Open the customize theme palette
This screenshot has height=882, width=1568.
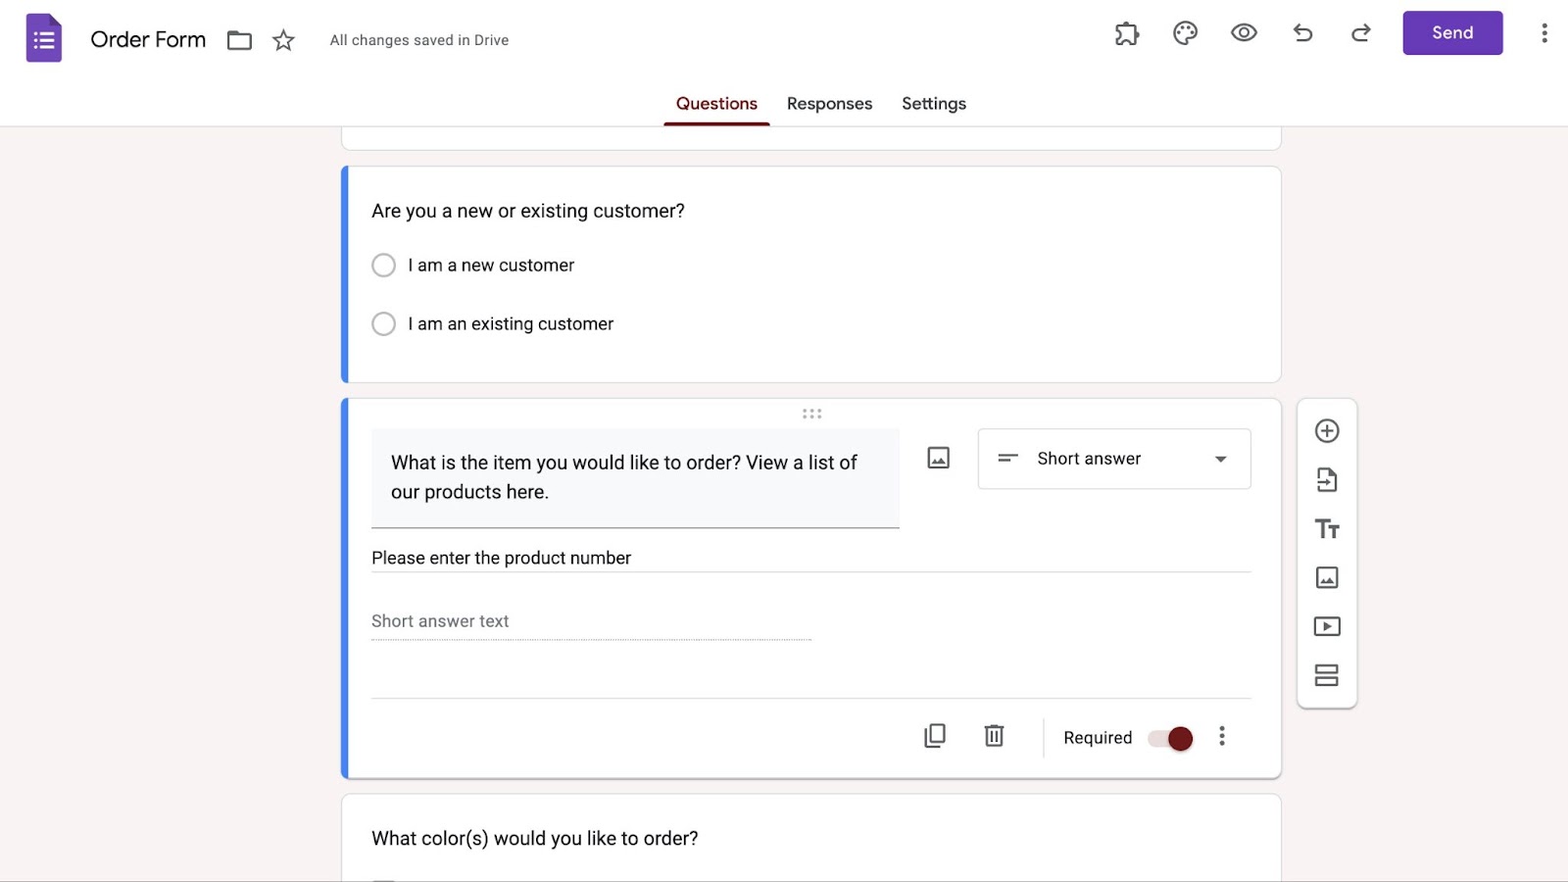[x=1185, y=33]
